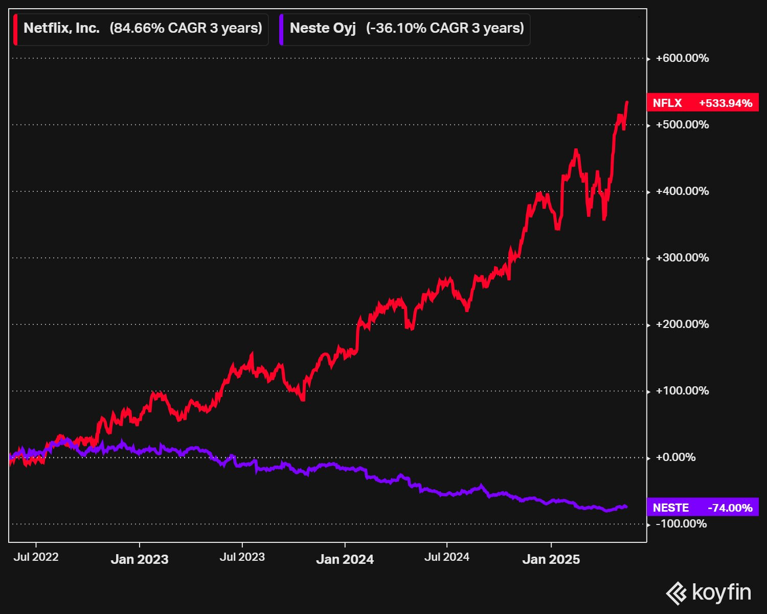Click the +500.00% axis label
Image resolution: width=767 pixels, height=614 pixels.
pos(682,125)
